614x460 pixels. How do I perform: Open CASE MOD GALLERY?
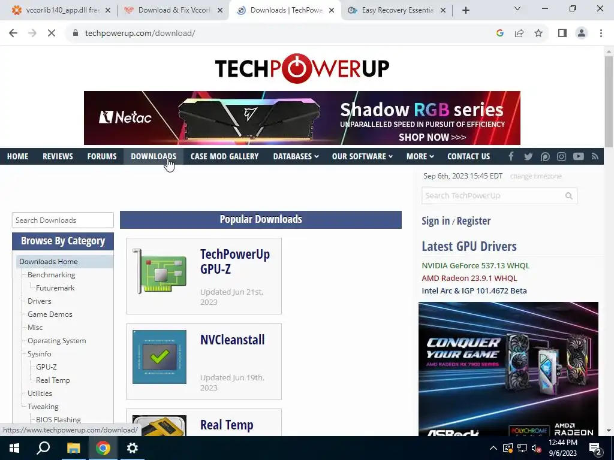click(x=224, y=156)
